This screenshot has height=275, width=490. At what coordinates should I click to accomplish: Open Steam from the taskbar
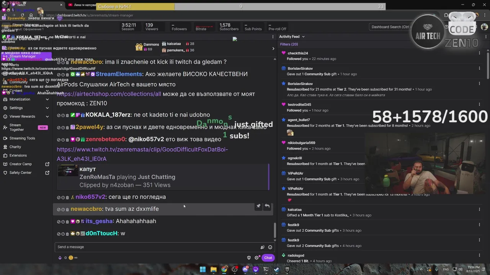point(276,269)
